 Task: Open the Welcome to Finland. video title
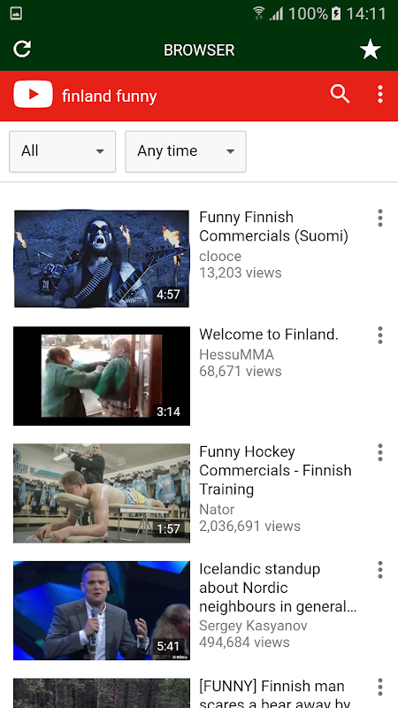[269, 335]
